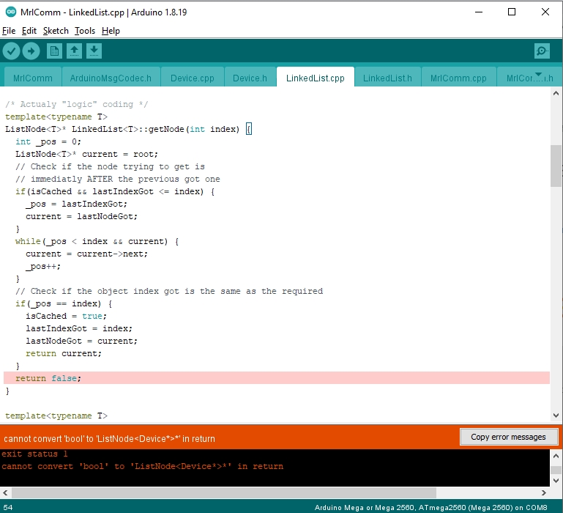Click the 'lastNodeGot = current;' line
The height and width of the screenshot is (513, 563).
tap(81, 341)
